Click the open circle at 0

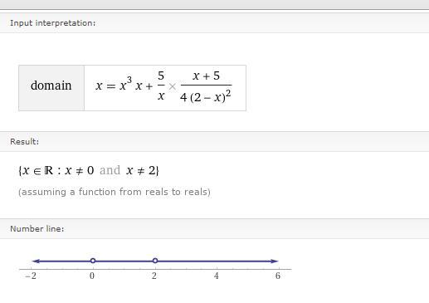93,261
